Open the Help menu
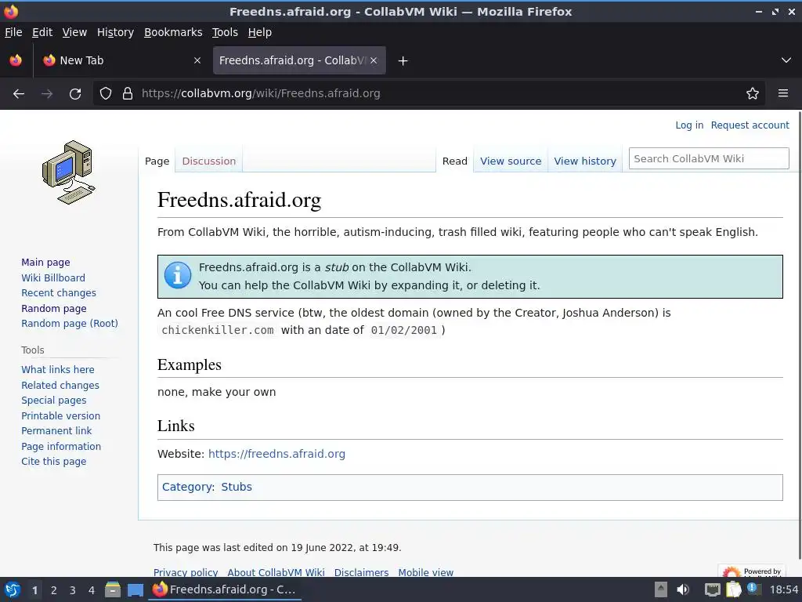The width and height of the screenshot is (802, 602). click(x=260, y=32)
